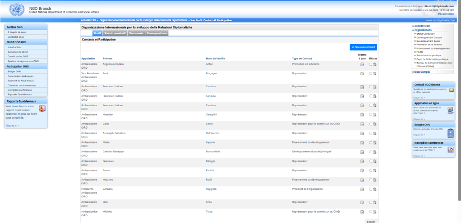Click the Déconnexion link
The height and width of the screenshot is (223, 462).
coord(446,14)
